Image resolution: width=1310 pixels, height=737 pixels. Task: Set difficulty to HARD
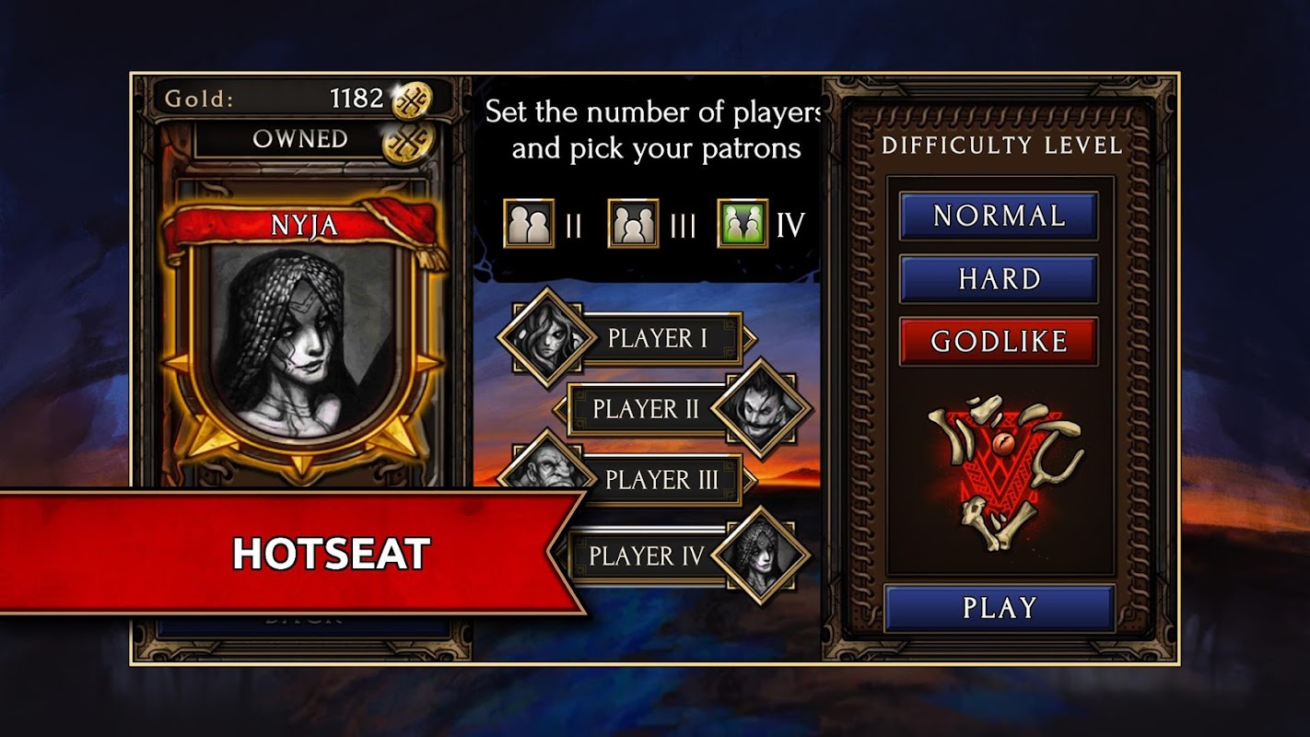(999, 279)
